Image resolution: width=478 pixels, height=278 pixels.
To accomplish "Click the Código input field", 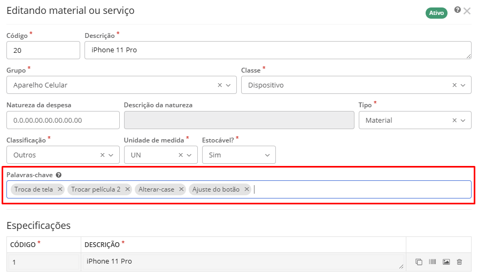I will click(43, 50).
